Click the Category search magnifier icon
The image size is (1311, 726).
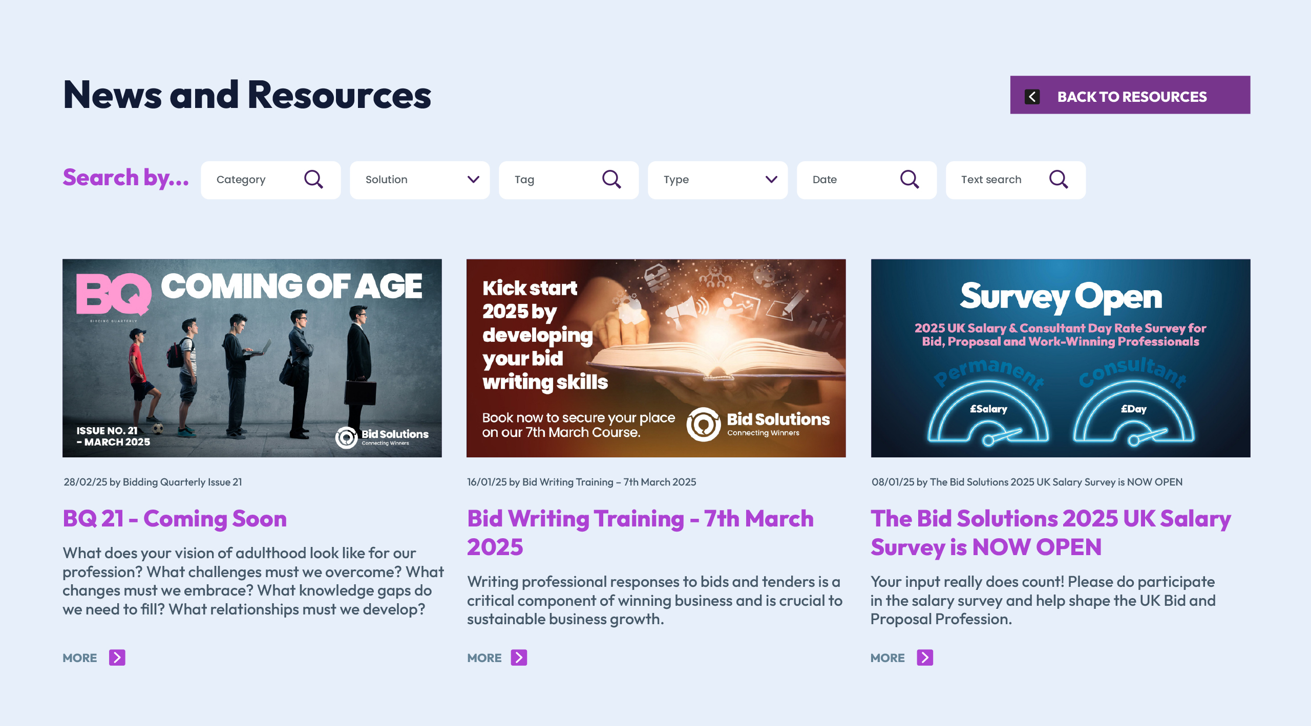pyautogui.click(x=313, y=180)
